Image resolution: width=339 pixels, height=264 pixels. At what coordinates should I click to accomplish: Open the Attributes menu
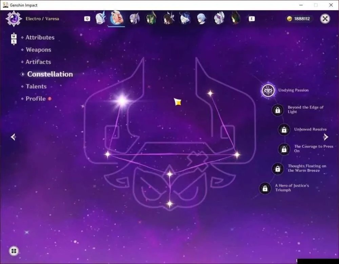40,37
